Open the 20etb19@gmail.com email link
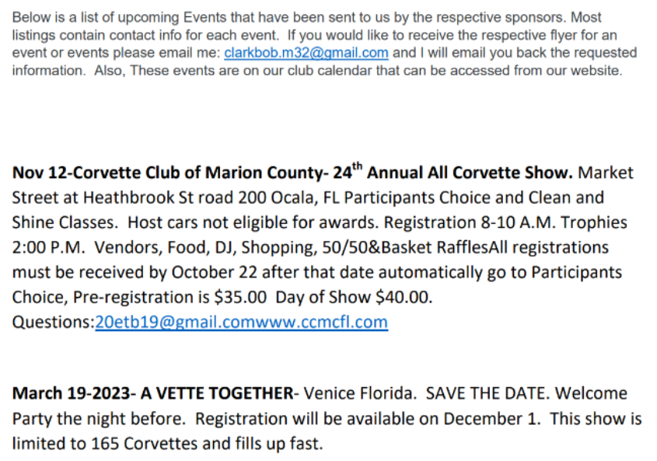657x461 pixels. [x=175, y=322]
